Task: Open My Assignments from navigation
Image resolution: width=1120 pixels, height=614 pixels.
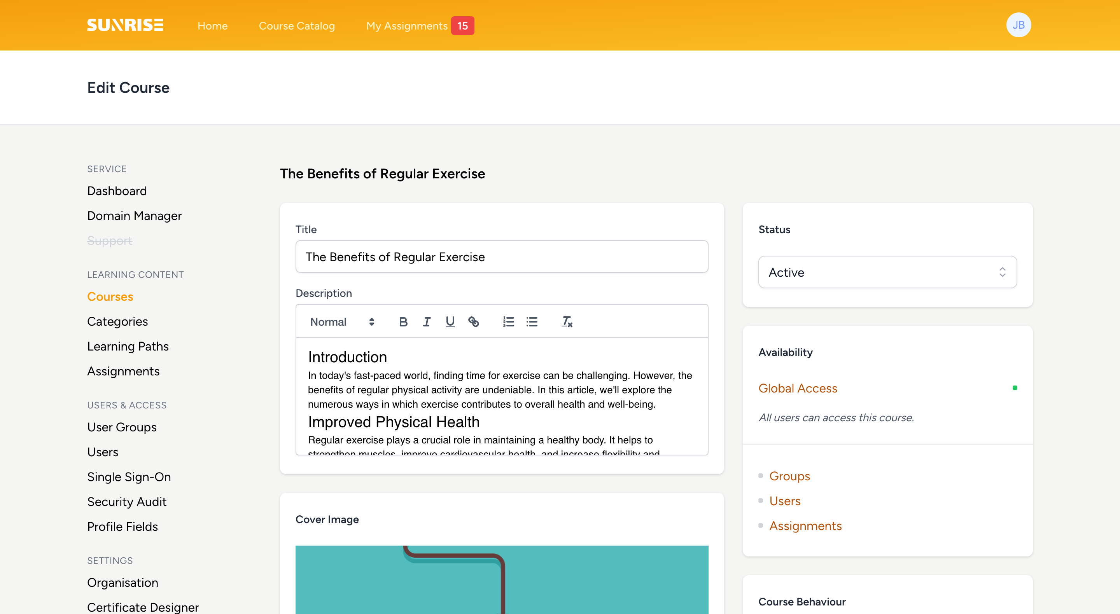Action: [x=406, y=26]
